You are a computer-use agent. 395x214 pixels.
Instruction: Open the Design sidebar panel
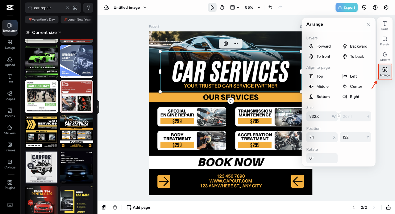(10, 45)
